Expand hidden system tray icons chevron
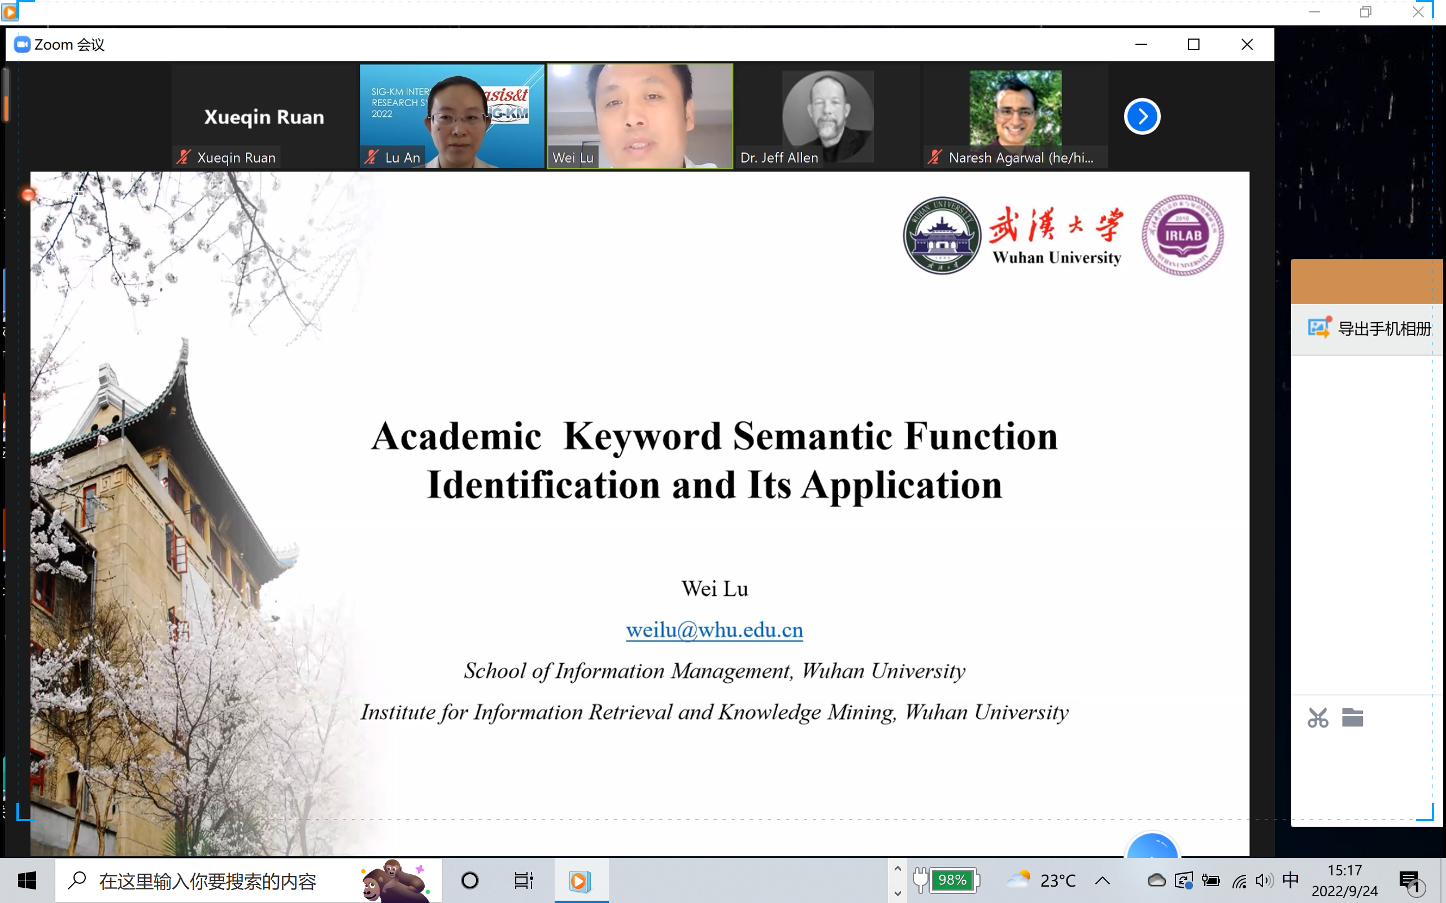 coord(1103,880)
